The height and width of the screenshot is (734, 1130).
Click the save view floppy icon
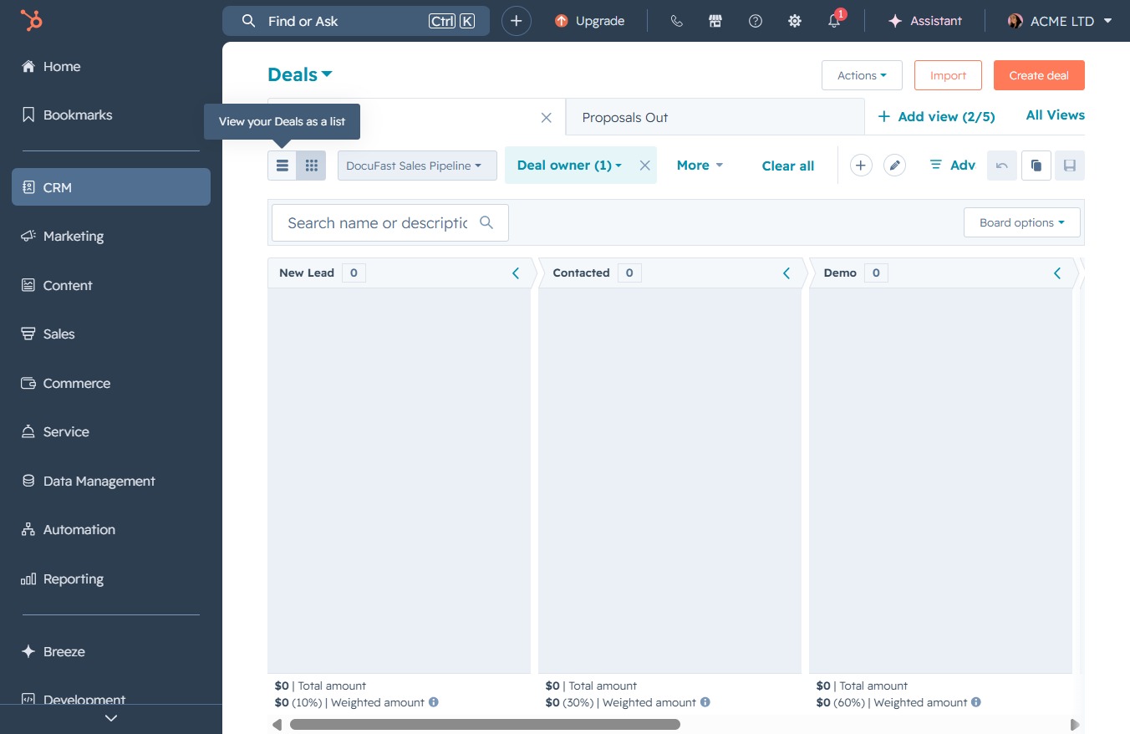tap(1070, 166)
